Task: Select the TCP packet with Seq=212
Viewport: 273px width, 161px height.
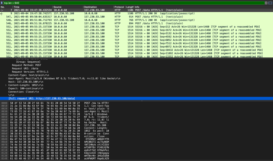Action: click(136, 27)
